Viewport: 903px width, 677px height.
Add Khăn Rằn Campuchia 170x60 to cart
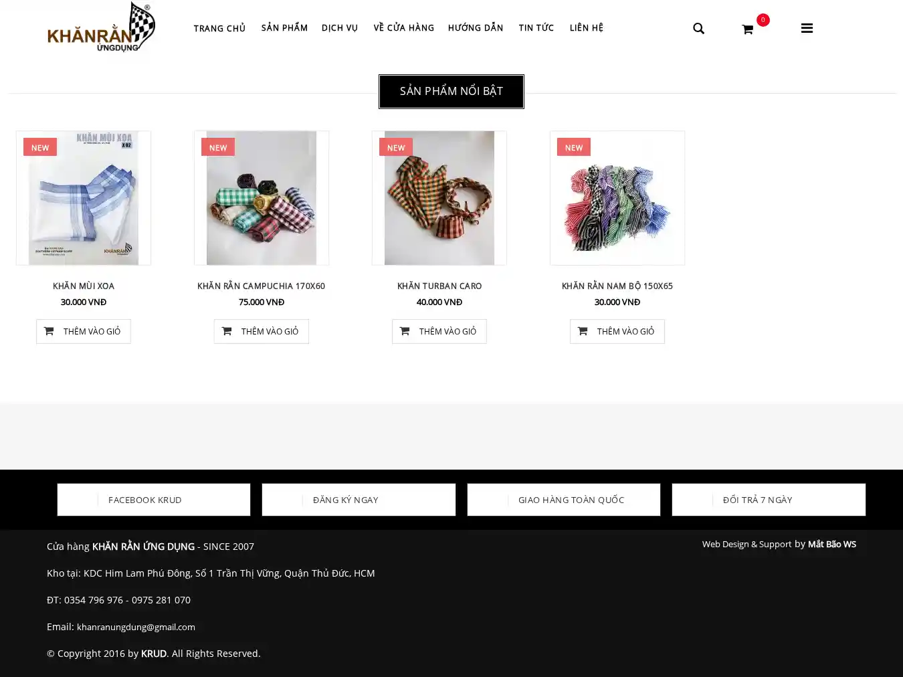262,331
